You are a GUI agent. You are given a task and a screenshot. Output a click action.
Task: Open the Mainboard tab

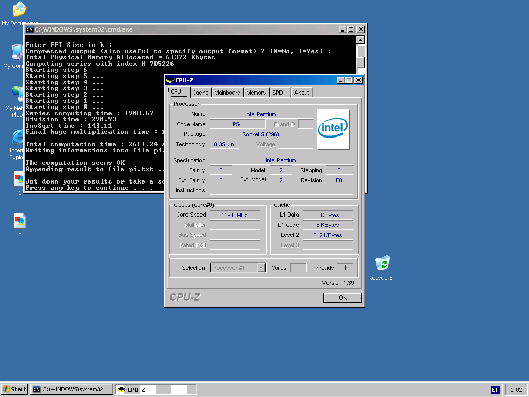pyautogui.click(x=227, y=93)
